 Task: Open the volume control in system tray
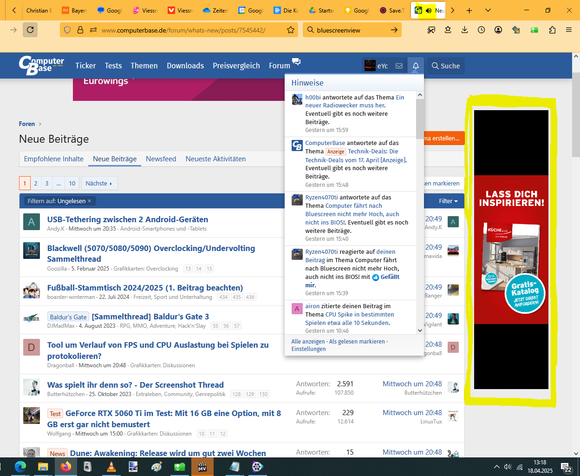(x=507, y=467)
